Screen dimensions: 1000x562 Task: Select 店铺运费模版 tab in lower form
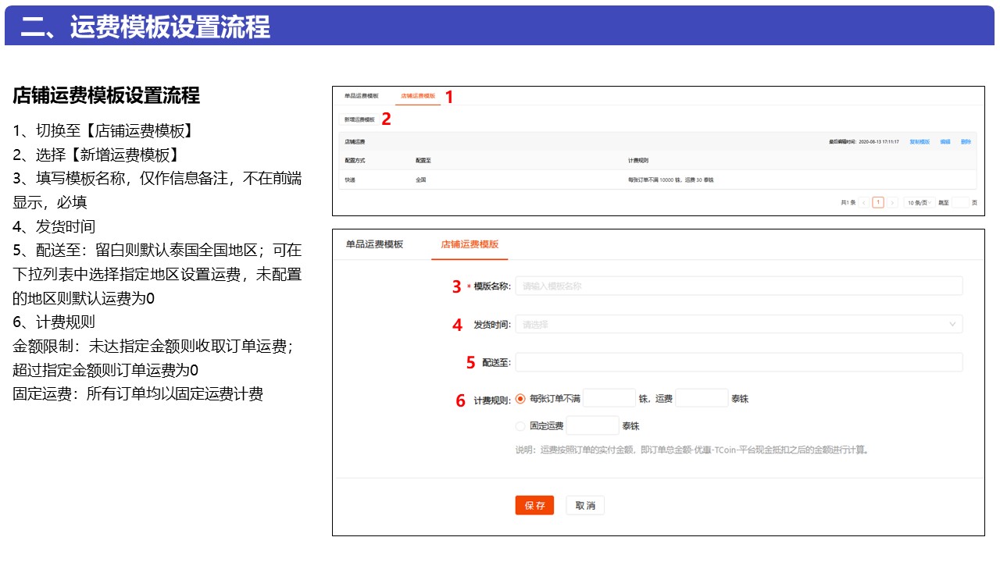[x=470, y=244]
